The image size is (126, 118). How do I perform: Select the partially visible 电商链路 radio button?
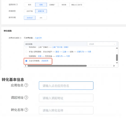[x=26, y=47]
